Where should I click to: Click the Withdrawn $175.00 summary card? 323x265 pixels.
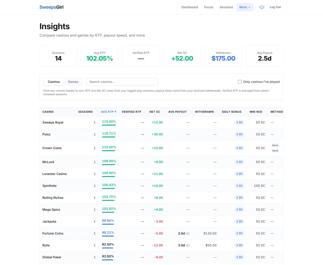pos(223,56)
